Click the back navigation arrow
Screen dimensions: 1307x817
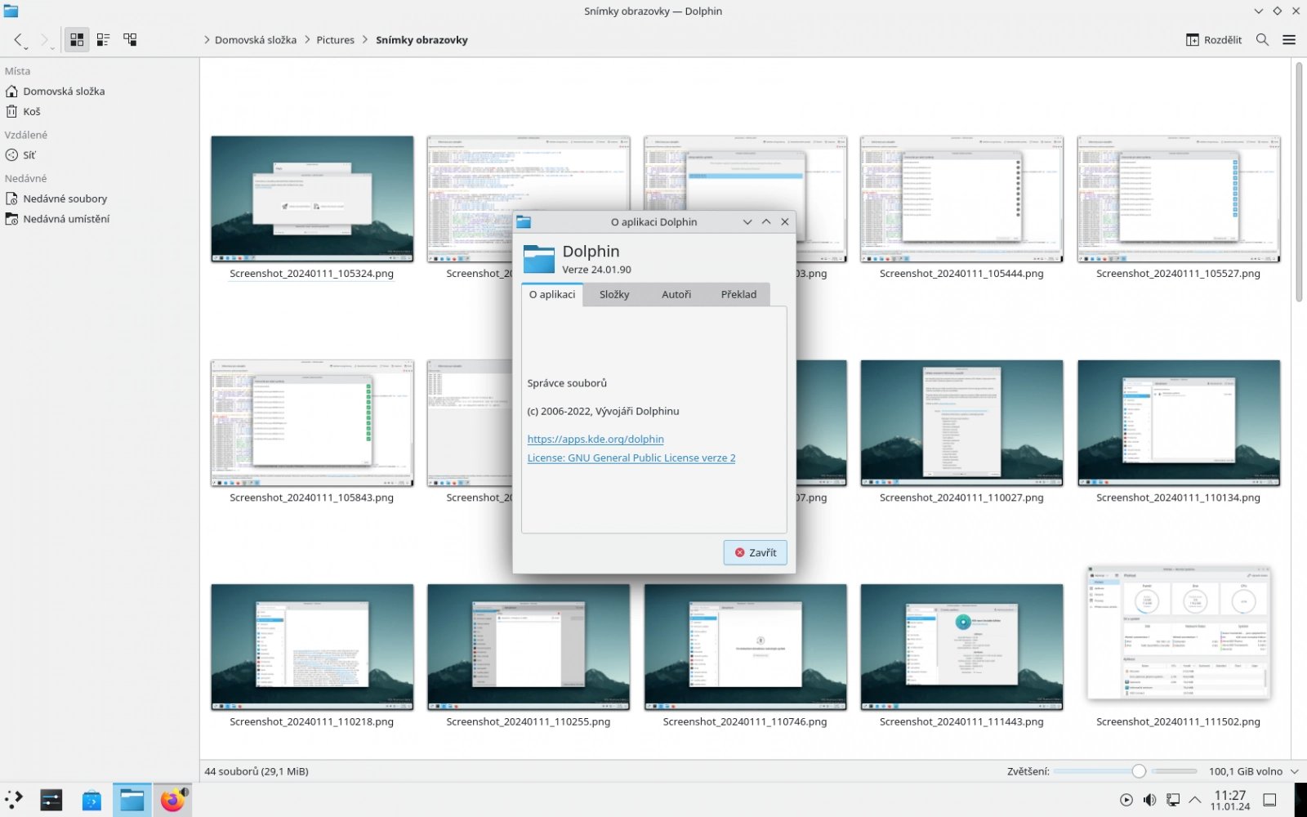18,39
